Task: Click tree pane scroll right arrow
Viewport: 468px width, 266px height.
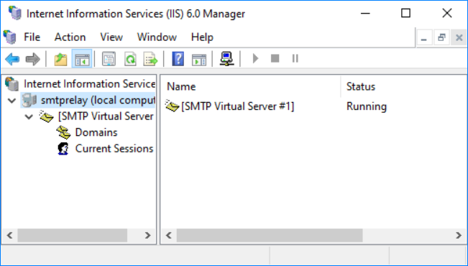Action: pos(147,235)
